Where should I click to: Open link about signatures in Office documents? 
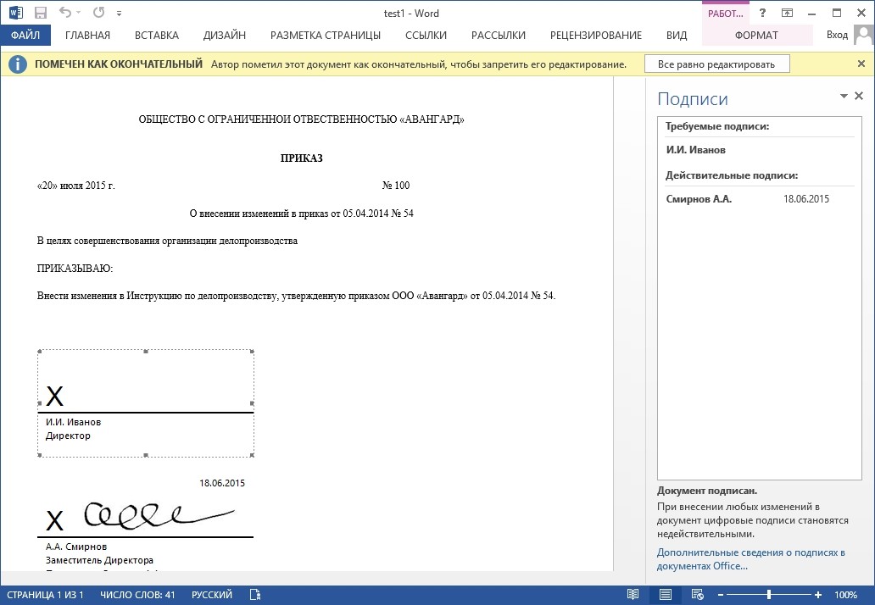click(x=750, y=559)
